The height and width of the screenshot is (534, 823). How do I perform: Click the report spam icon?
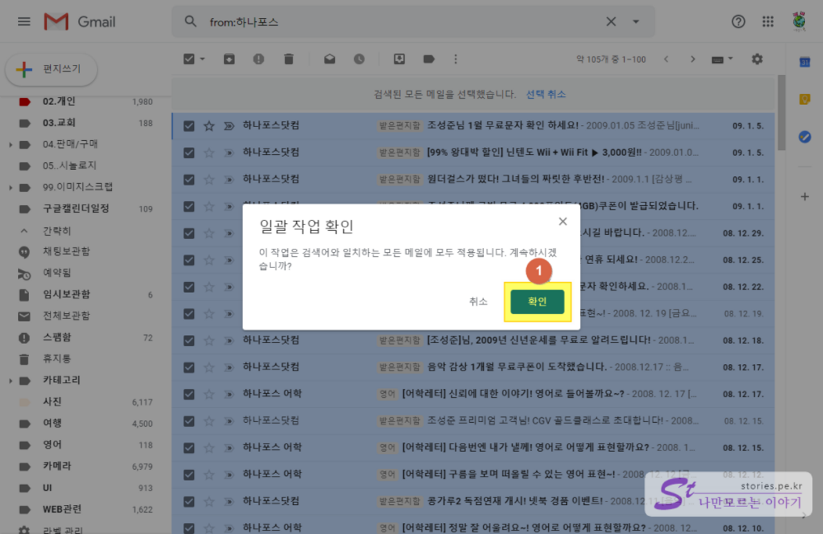click(x=259, y=59)
